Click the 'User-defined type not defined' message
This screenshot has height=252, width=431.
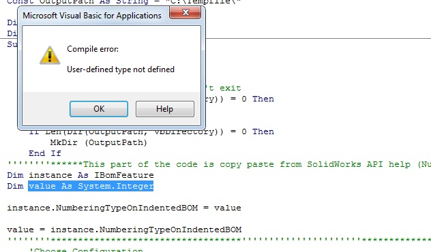[x=121, y=69]
